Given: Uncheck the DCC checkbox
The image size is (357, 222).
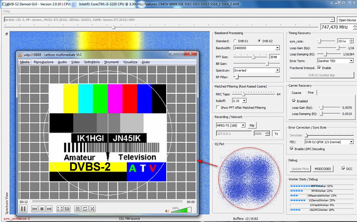Looking at the screenshot, I should coord(343,168).
